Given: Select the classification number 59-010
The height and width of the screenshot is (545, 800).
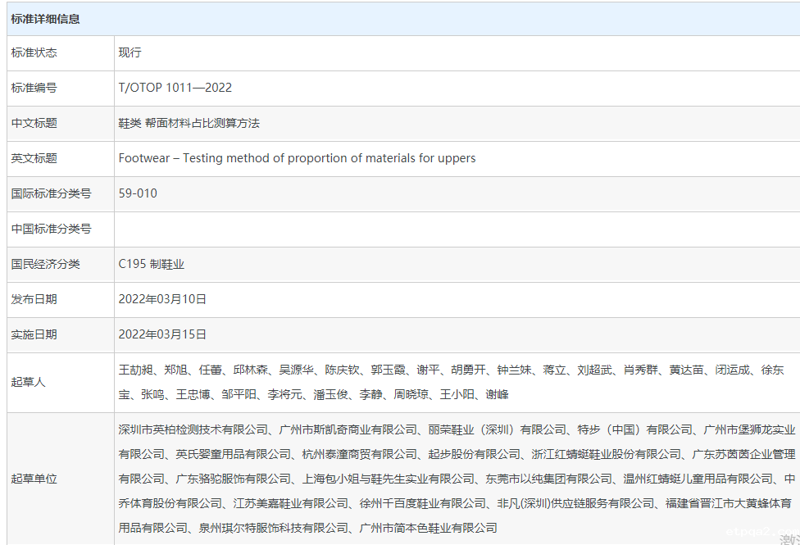Looking at the screenshot, I should 138,193.
